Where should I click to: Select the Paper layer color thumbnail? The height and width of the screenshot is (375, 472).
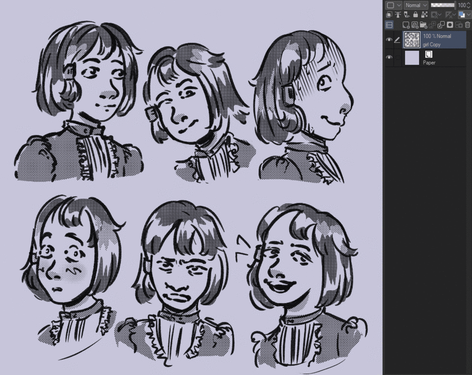click(412, 58)
